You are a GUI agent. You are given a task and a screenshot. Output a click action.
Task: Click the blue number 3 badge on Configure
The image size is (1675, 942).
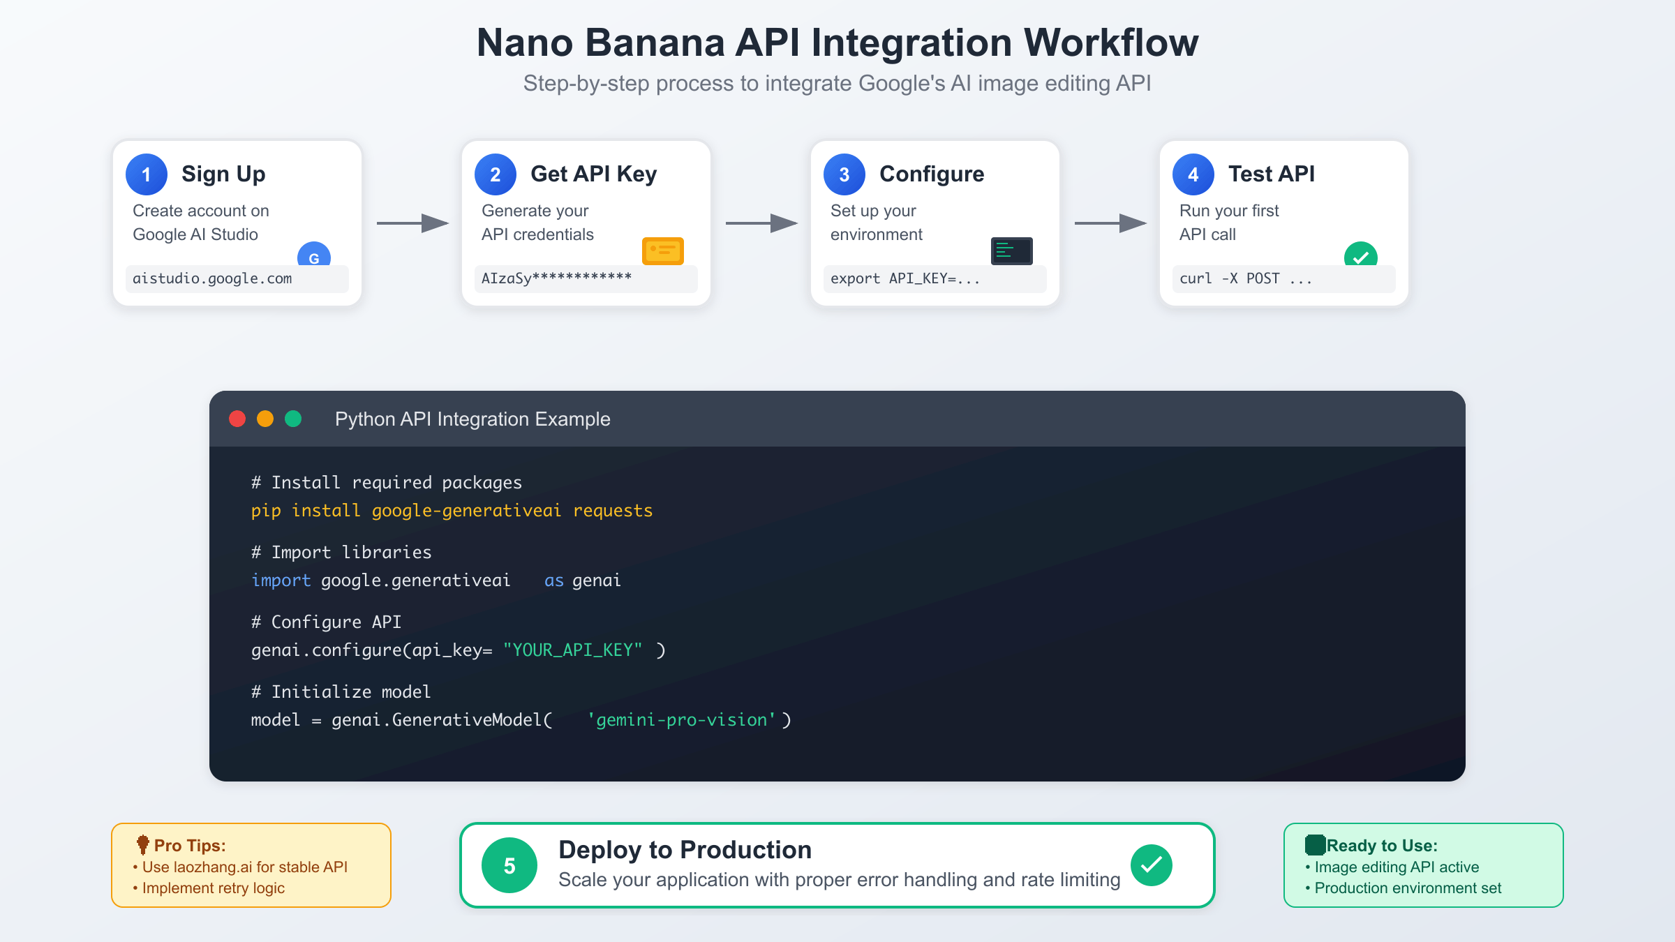(844, 174)
